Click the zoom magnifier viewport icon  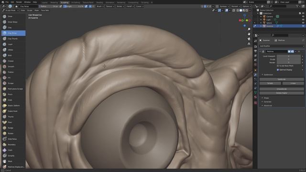coord(249,29)
